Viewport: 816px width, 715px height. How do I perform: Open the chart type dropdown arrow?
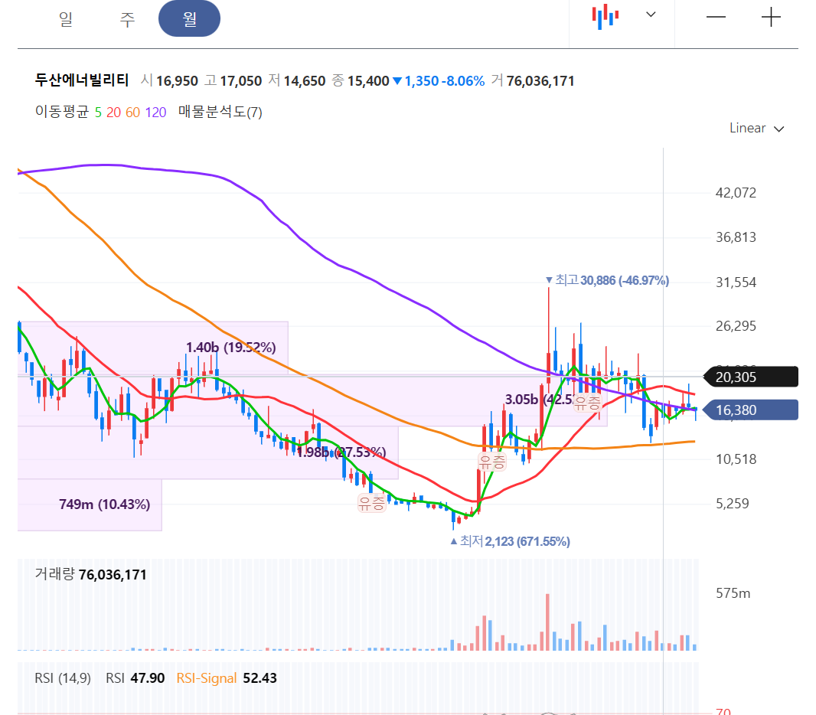tap(651, 15)
